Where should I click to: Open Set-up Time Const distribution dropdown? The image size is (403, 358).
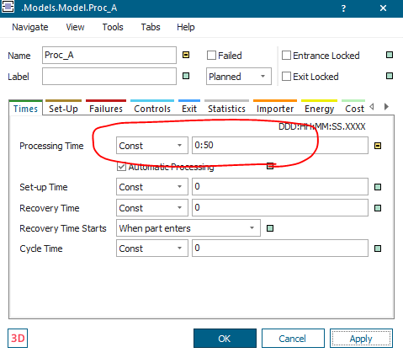point(152,187)
